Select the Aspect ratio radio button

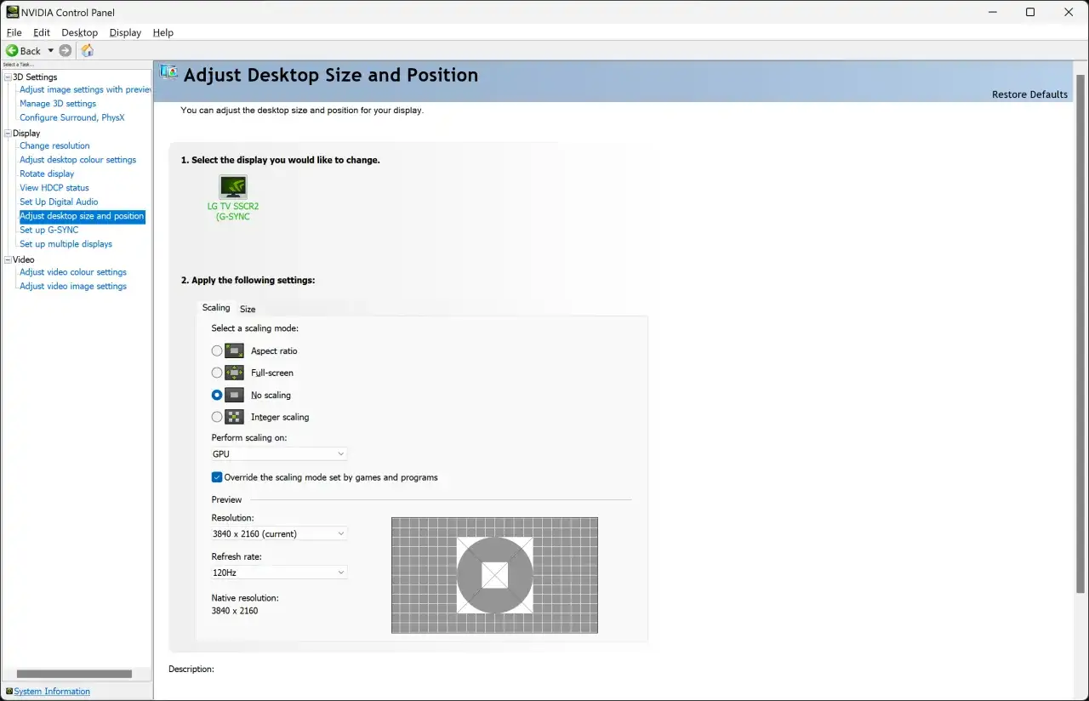tap(217, 350)
